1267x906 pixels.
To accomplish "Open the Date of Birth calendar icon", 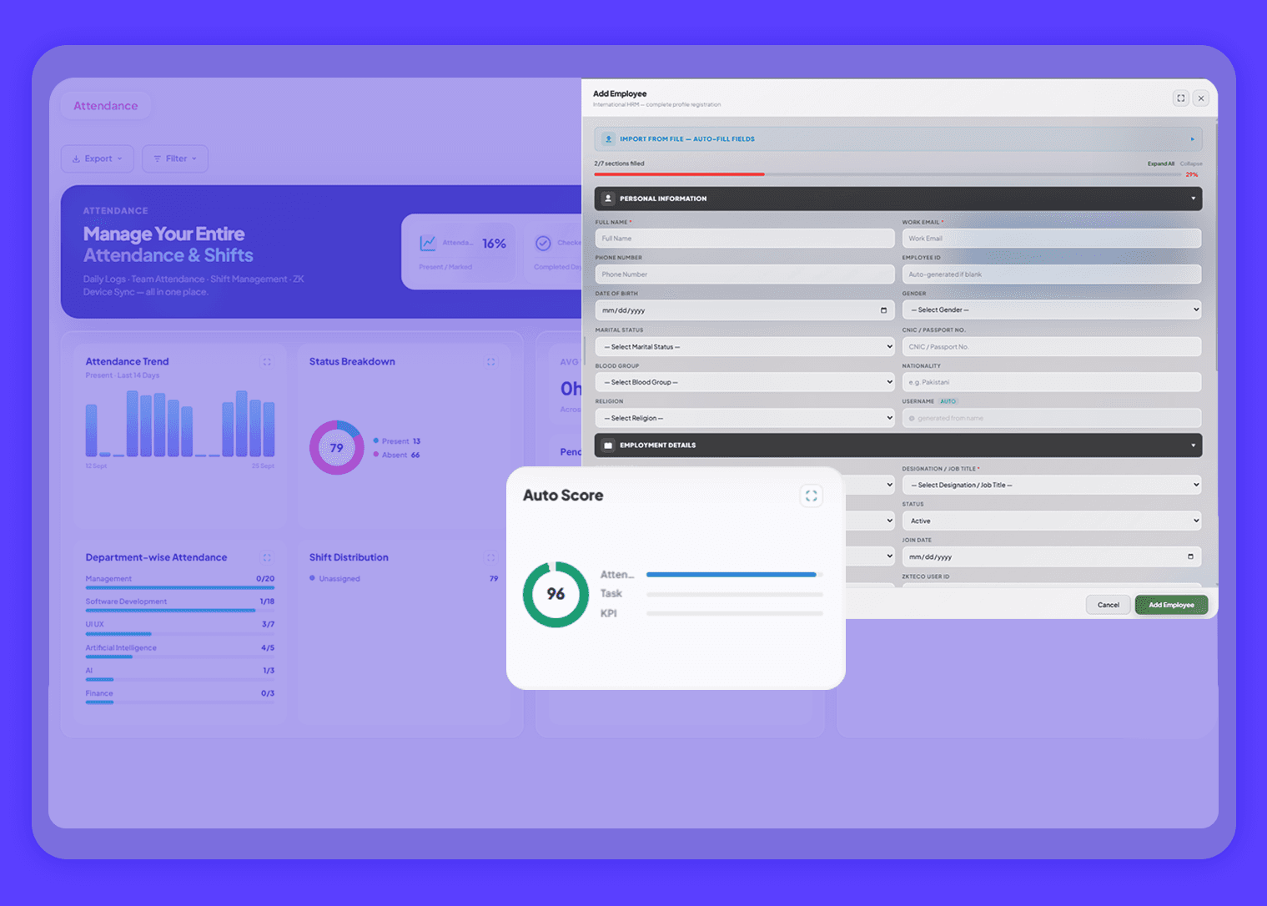I will pos(883,310).
